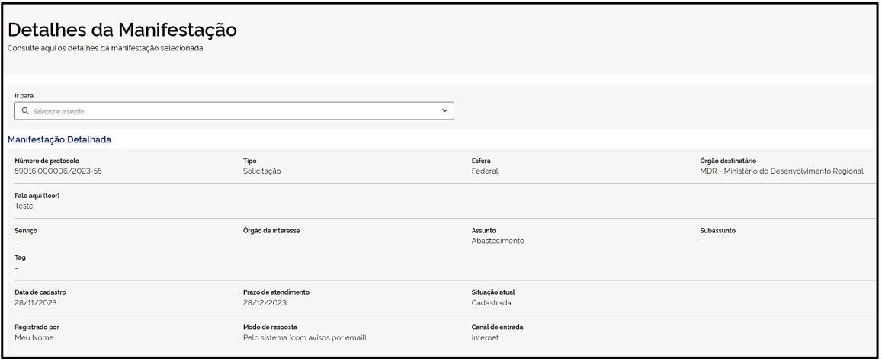Click the Esfera value 'Federal'
This screenshot has height=361, width=882.
click(x=484, y=171)
